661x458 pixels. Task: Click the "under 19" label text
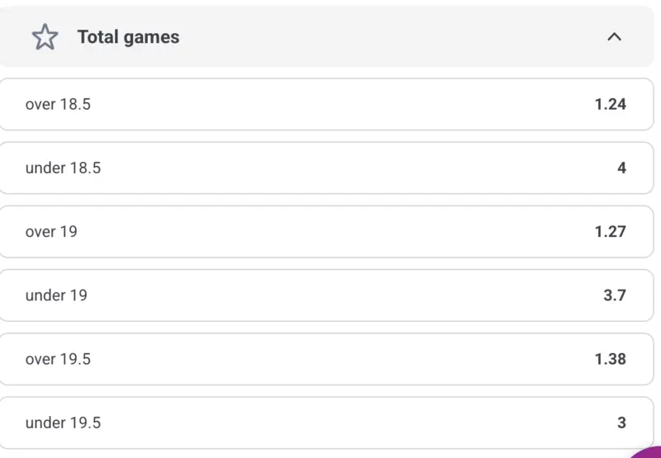click(x=56, y=295)
